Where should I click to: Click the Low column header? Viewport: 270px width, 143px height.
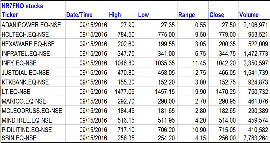(x=143, y=15)
